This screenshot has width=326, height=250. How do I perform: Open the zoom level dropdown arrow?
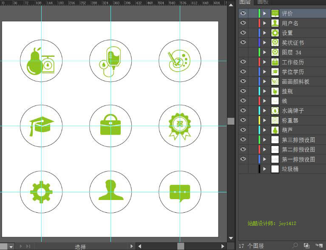pyautogui.click(x=11, y=247)
